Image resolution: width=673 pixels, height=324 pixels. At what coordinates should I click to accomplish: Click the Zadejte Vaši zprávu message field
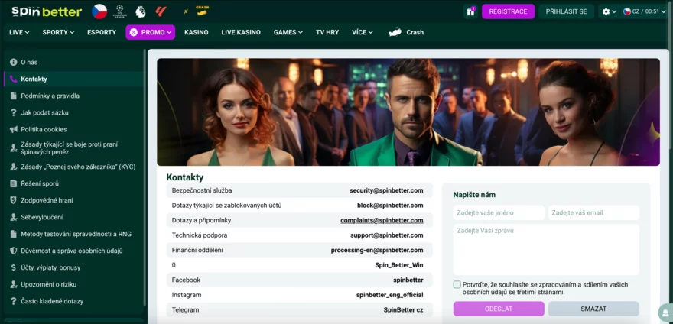pos(546,248)
